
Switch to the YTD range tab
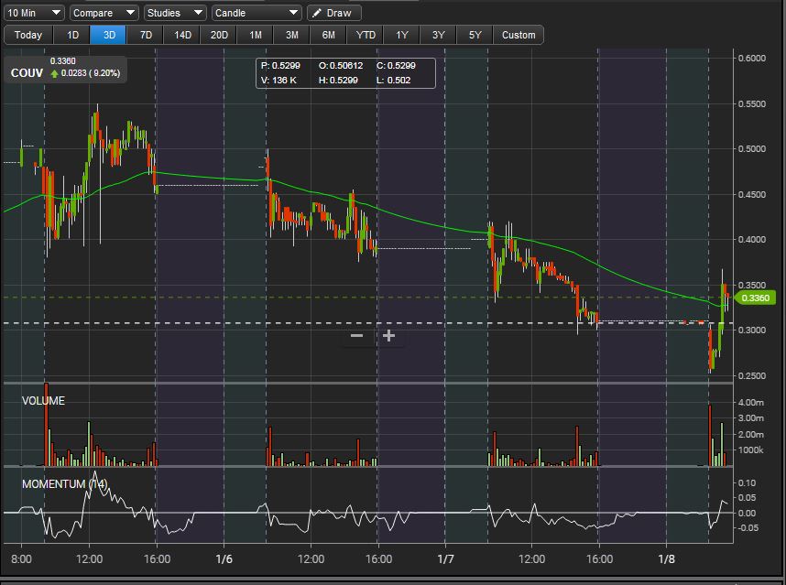366,35
